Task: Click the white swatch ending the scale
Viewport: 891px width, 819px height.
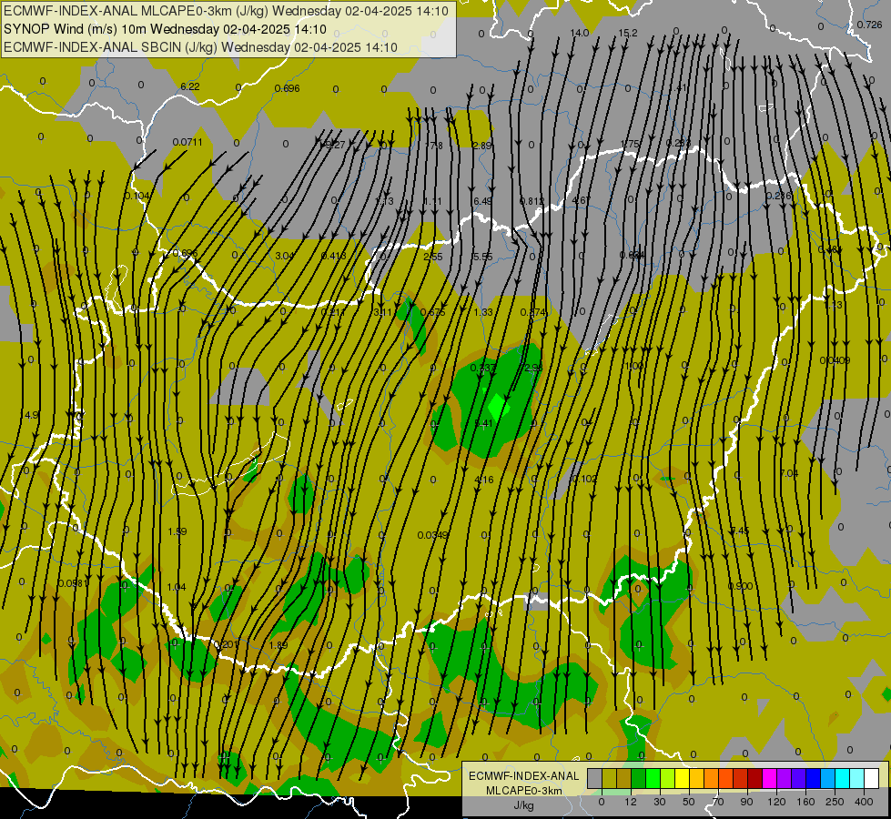Action: [x=871, y=778]
